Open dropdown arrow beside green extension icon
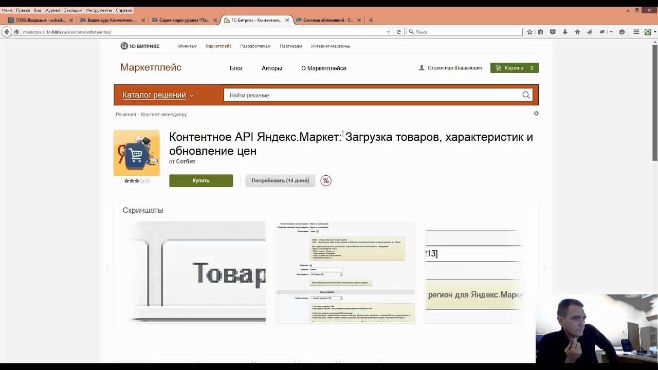This screenshot has height=370, width=658. (x=655, y=32)
